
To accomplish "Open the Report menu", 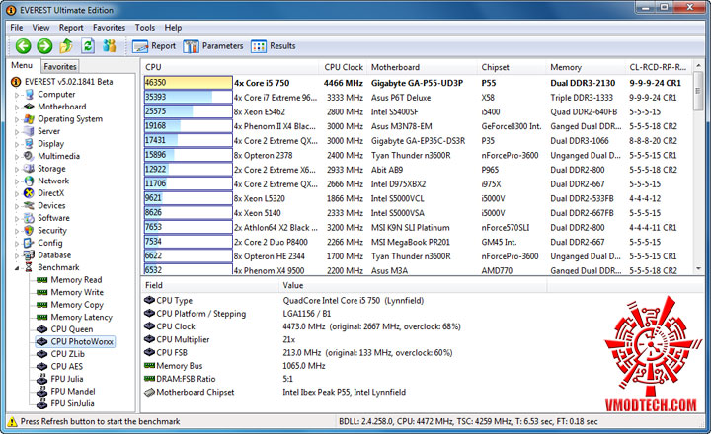I will click(71, 28).
